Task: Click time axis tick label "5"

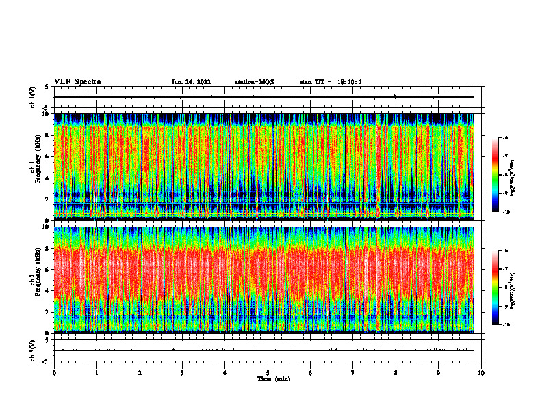Action: (x=268, y=373)
